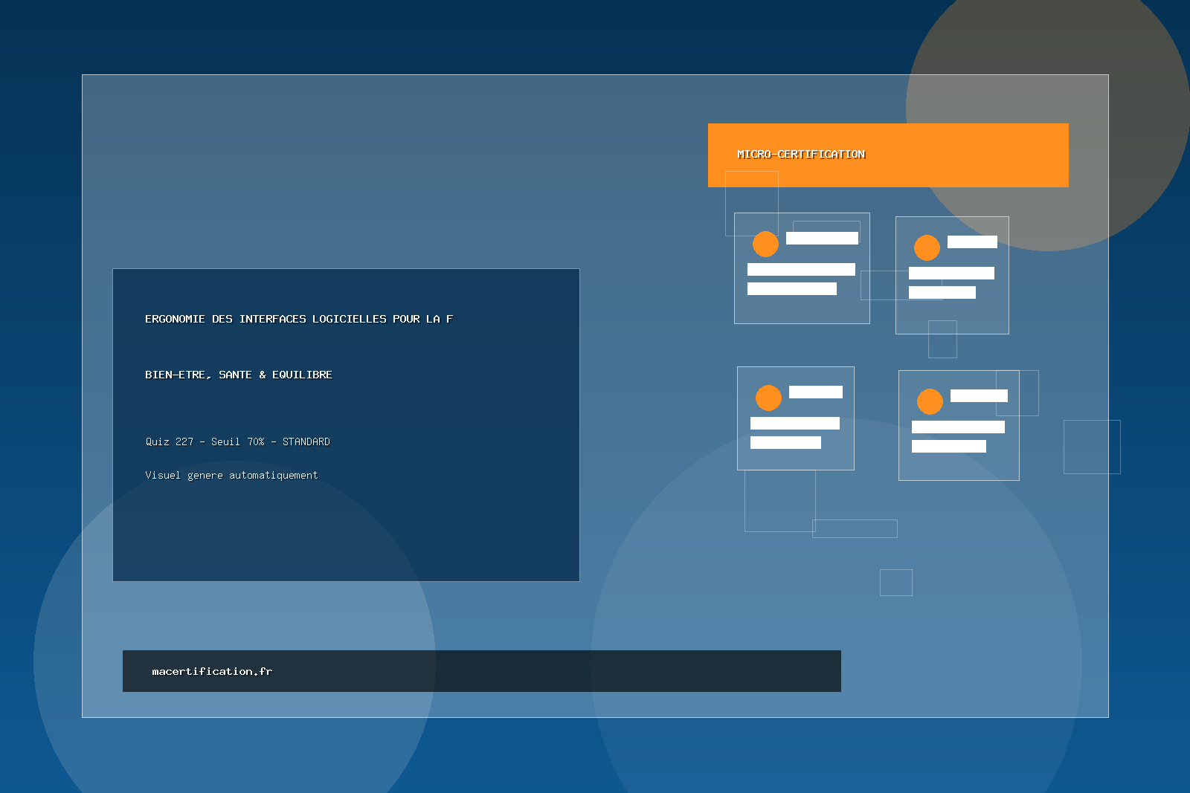Click the orange circle in the top-right card
Screen dimensions: 1190x793
927,247
